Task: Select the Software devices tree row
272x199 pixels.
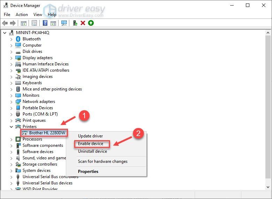Action: [38, 152]
